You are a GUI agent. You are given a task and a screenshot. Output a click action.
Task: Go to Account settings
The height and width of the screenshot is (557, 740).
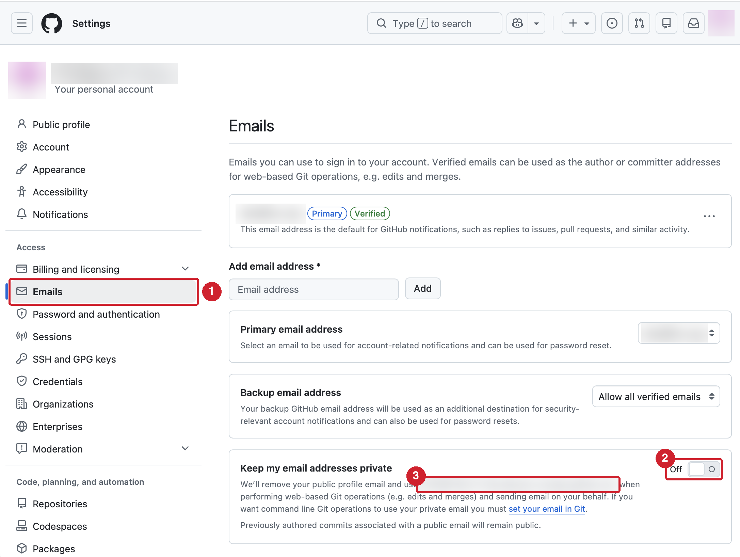(51, 147)
